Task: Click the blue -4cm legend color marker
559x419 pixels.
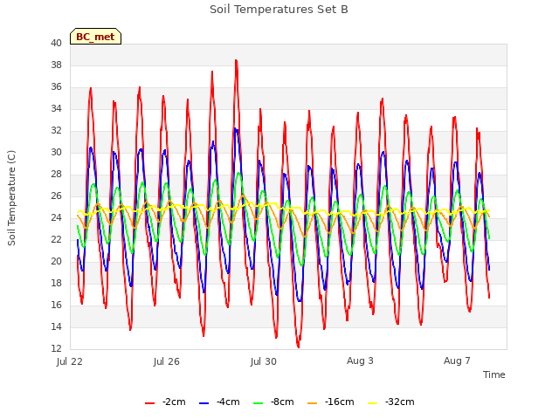Action: [204, 403]
